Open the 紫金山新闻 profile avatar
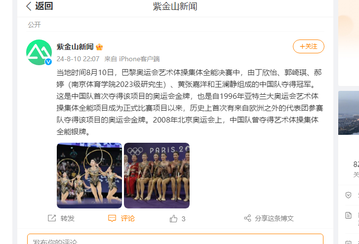The width and height of the screenshot is (359, 244). pyautogui.click(x=39, y=52)
